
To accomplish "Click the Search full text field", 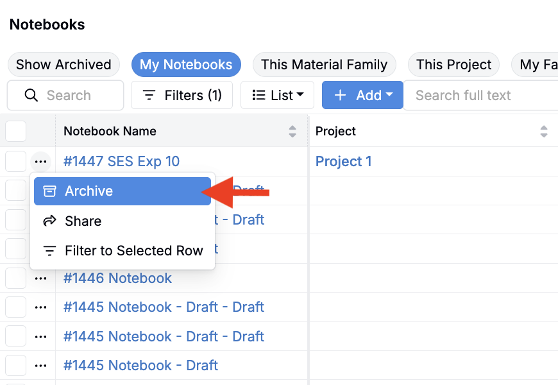I will (481, 96).
